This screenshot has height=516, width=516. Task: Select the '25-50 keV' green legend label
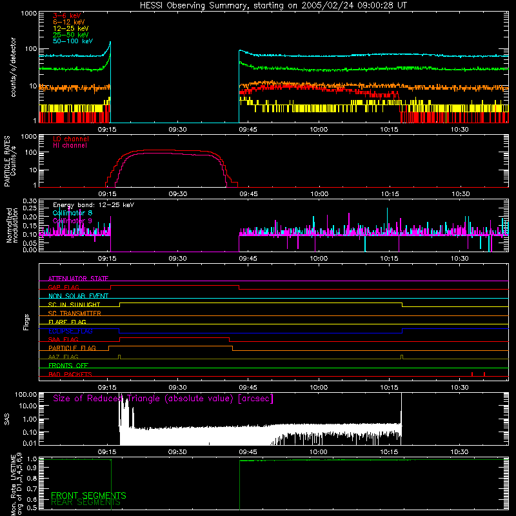pyautogui.click(x=71, y=35)
